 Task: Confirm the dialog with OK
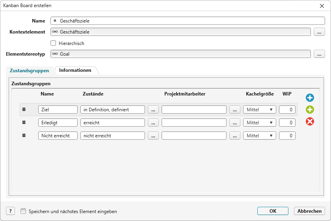[x=273, y=211]
